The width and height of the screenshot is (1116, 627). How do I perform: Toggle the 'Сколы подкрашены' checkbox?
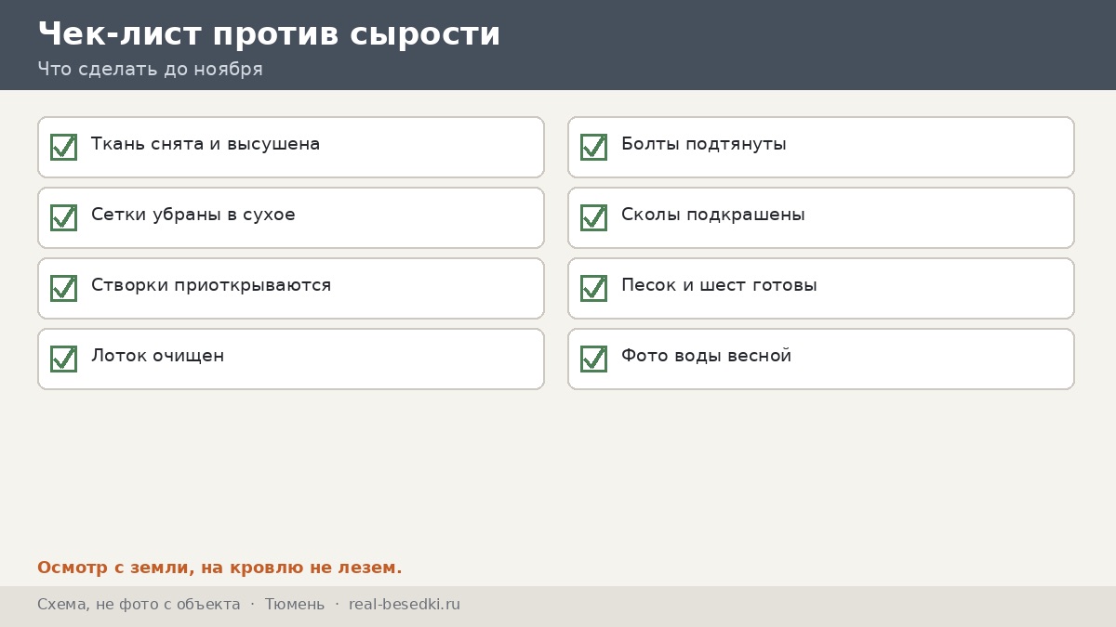[x=593, y=217]
